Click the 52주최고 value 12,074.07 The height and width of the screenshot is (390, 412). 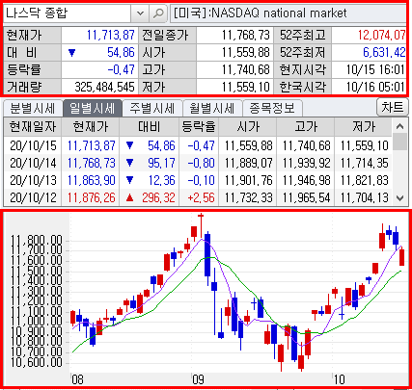(381, 35)
